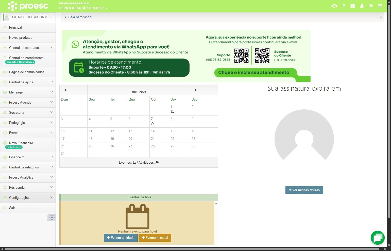Open the hamburger menu in top bar

[380, 6]
